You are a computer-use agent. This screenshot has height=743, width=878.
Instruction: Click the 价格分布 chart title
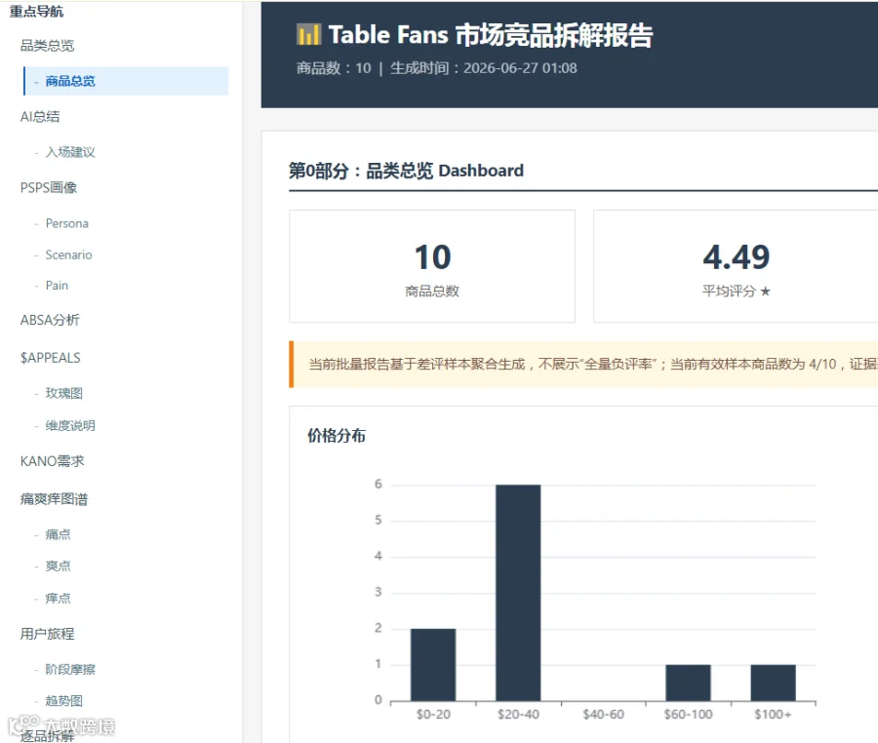tap(336, 435)
